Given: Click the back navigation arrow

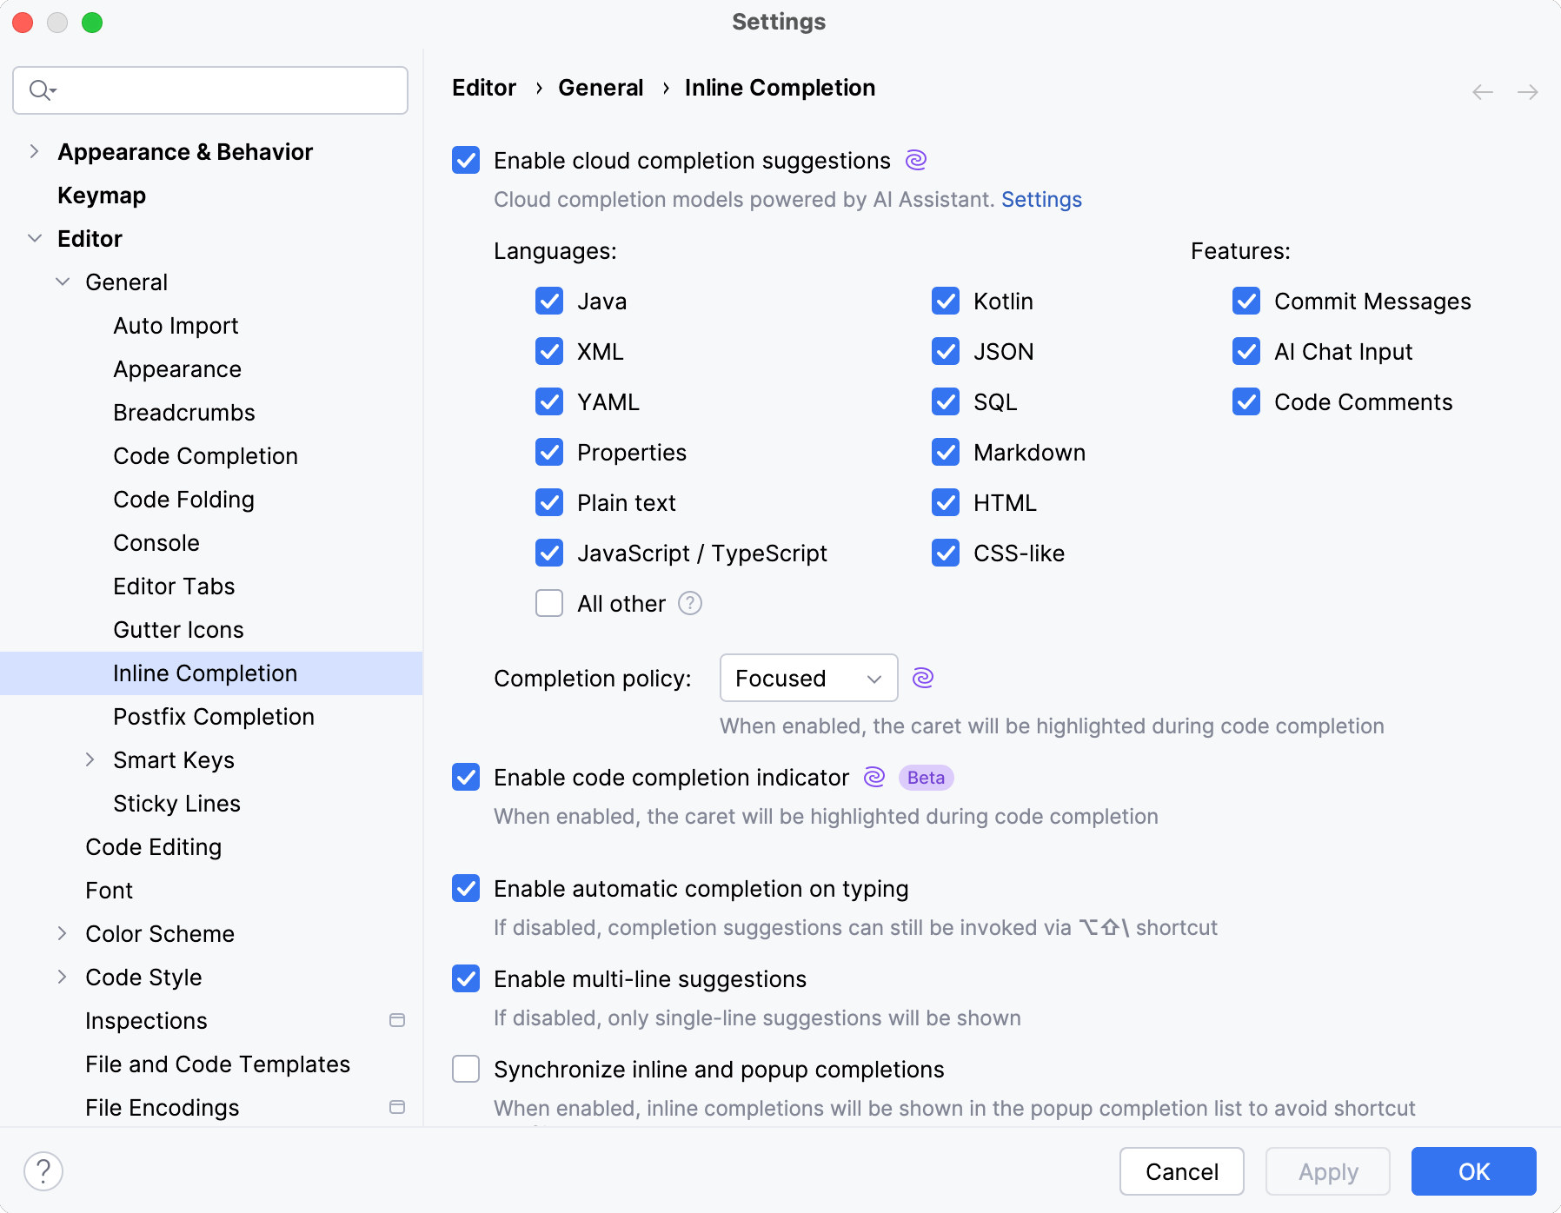Looking at the screenshot, I should click(x=1482, y=91).
